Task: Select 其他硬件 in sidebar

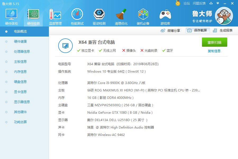Action: click(24, 112)
